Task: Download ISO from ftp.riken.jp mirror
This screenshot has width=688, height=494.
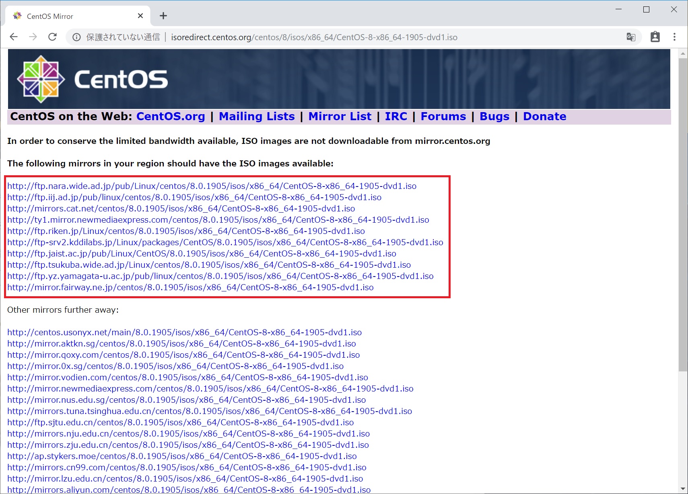Action: (x=186, y=231)
